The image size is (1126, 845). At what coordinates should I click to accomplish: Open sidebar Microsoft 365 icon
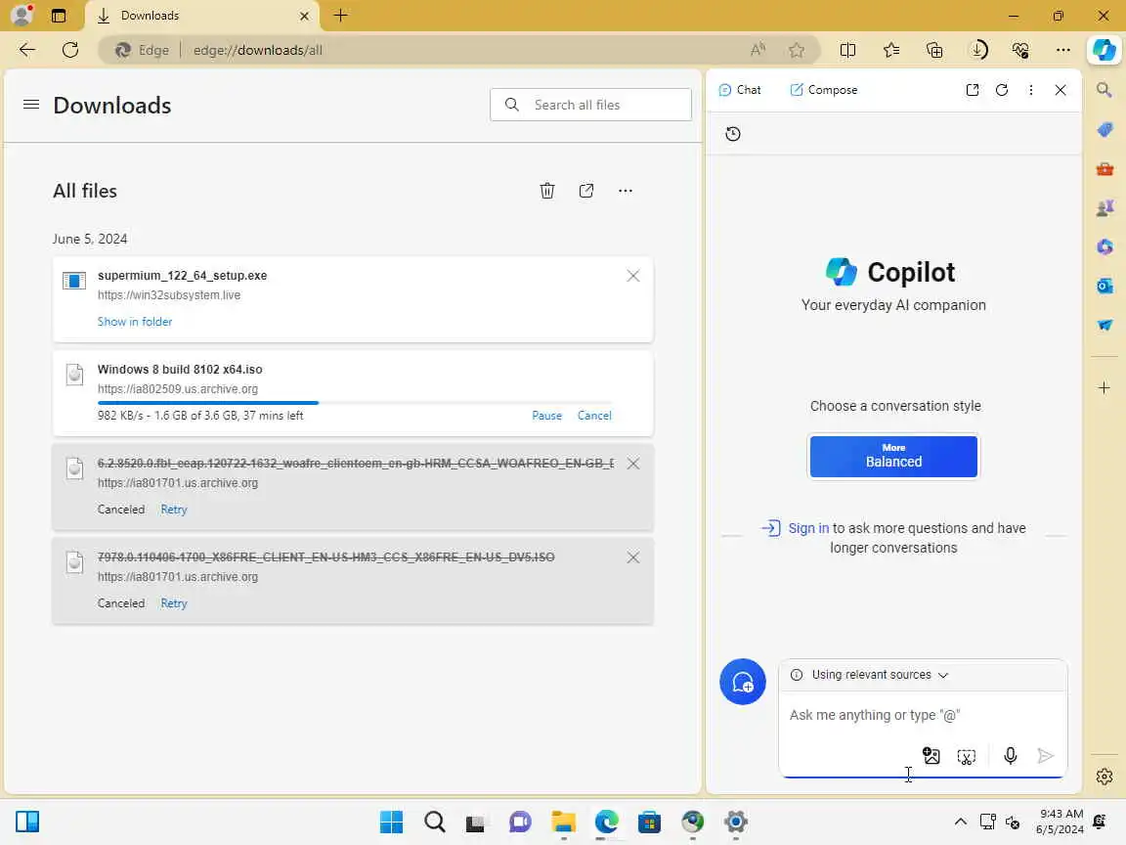[1104, 246]
